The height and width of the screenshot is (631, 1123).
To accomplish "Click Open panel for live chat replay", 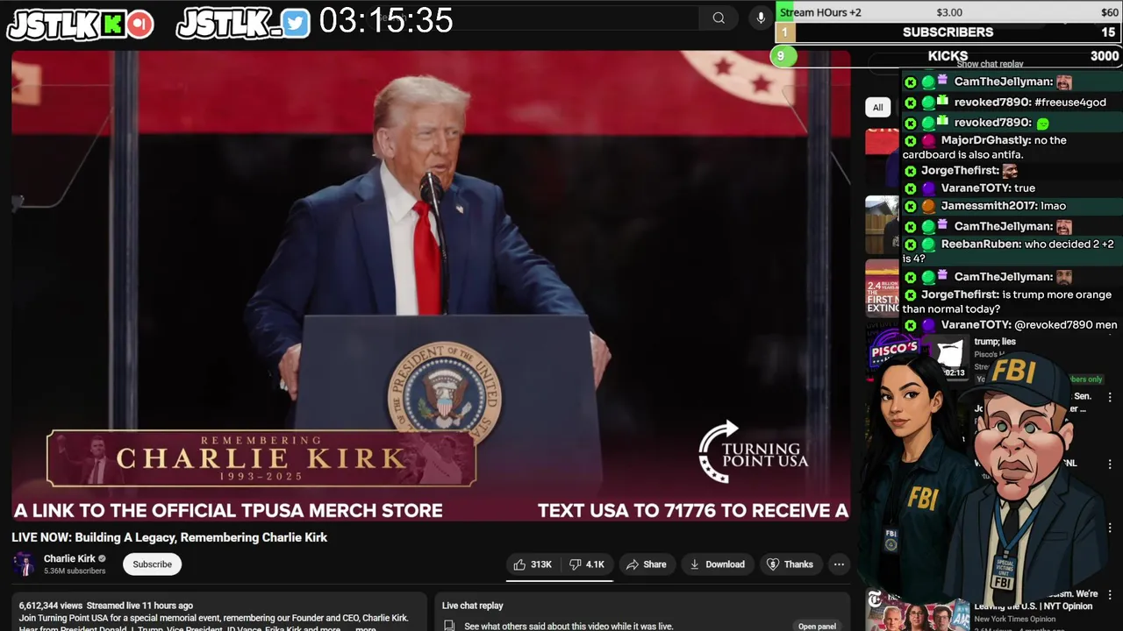I will 817,626.
